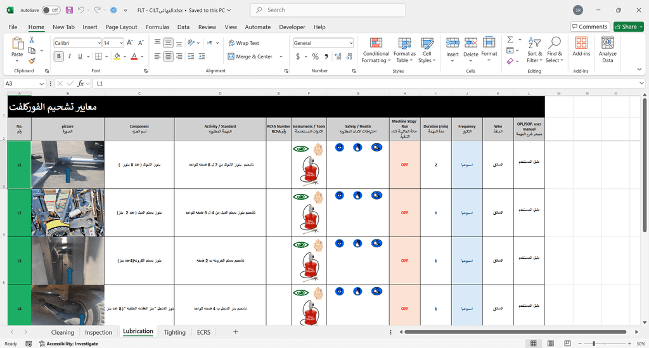This screenshot has height=348, width=649.
Task: Open the Name Box dropdown arrow
Action: click(41, 84)
